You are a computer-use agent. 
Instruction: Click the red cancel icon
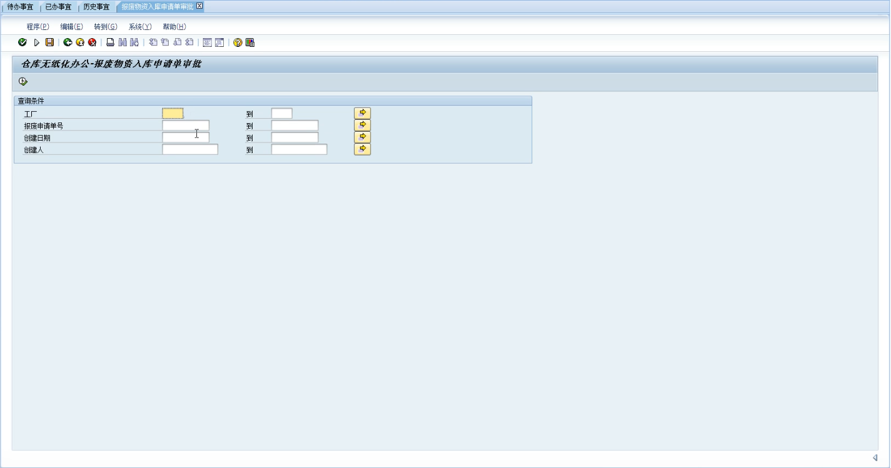[92, 42]
